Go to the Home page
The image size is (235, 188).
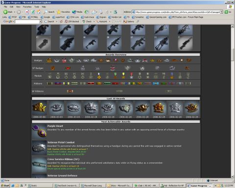tap(39, 12)
